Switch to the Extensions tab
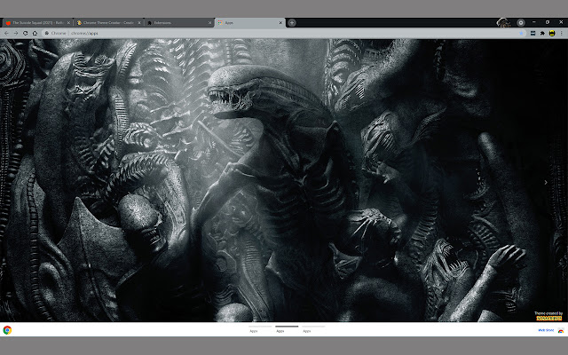568x355 pixels. [x=179, y=22]
